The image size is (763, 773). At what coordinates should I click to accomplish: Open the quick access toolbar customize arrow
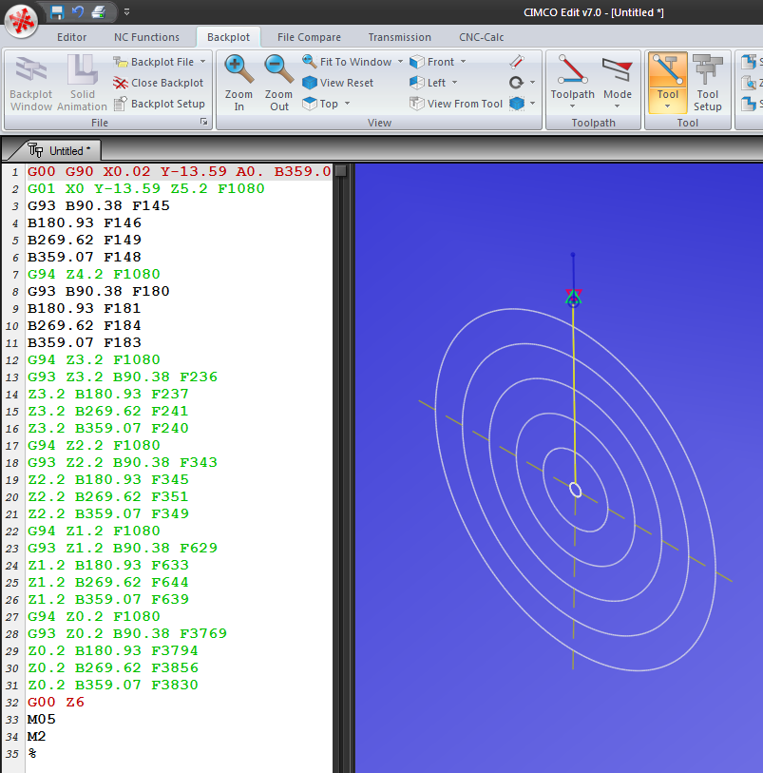click(126, 11)
